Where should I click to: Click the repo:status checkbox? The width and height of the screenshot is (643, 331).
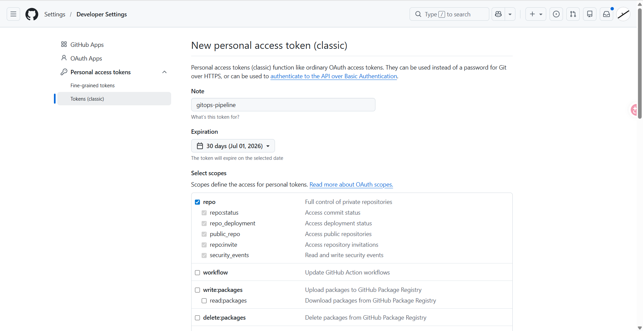tap(204, 213)
